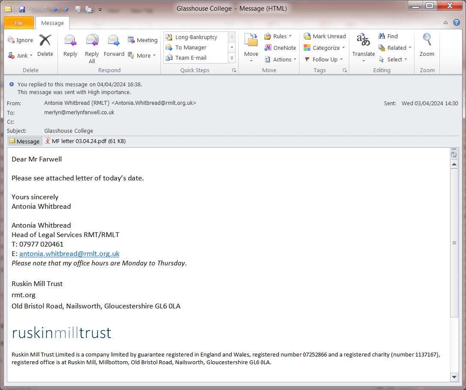Go to the next item arrow
Screen dimensions: 466x390
tap(67, 9)
